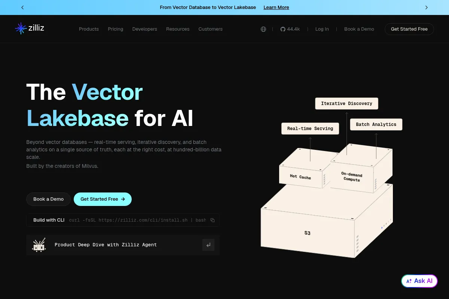Screen dimensions: 449x299
Task: Click the hero Book a Demo button
Action: [x=49, y=199]
